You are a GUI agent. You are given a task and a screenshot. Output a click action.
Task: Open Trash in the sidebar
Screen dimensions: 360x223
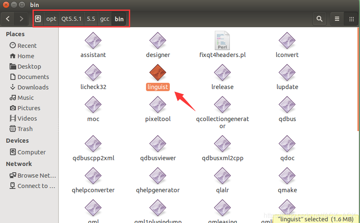(21, 129)
